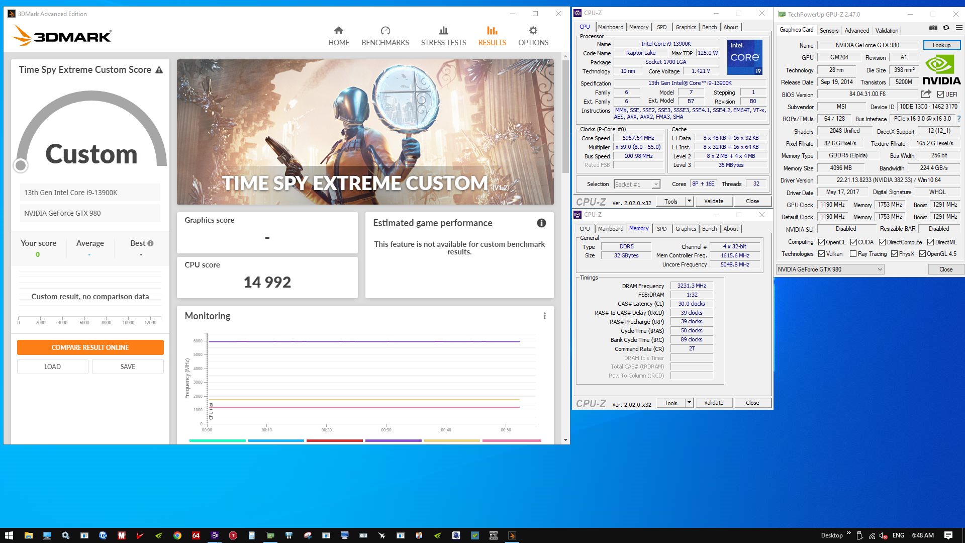Viewport: 965px width, 543px height.
Task: Go to STRESS TESTS in 3DMark
Action: point(443,36)
